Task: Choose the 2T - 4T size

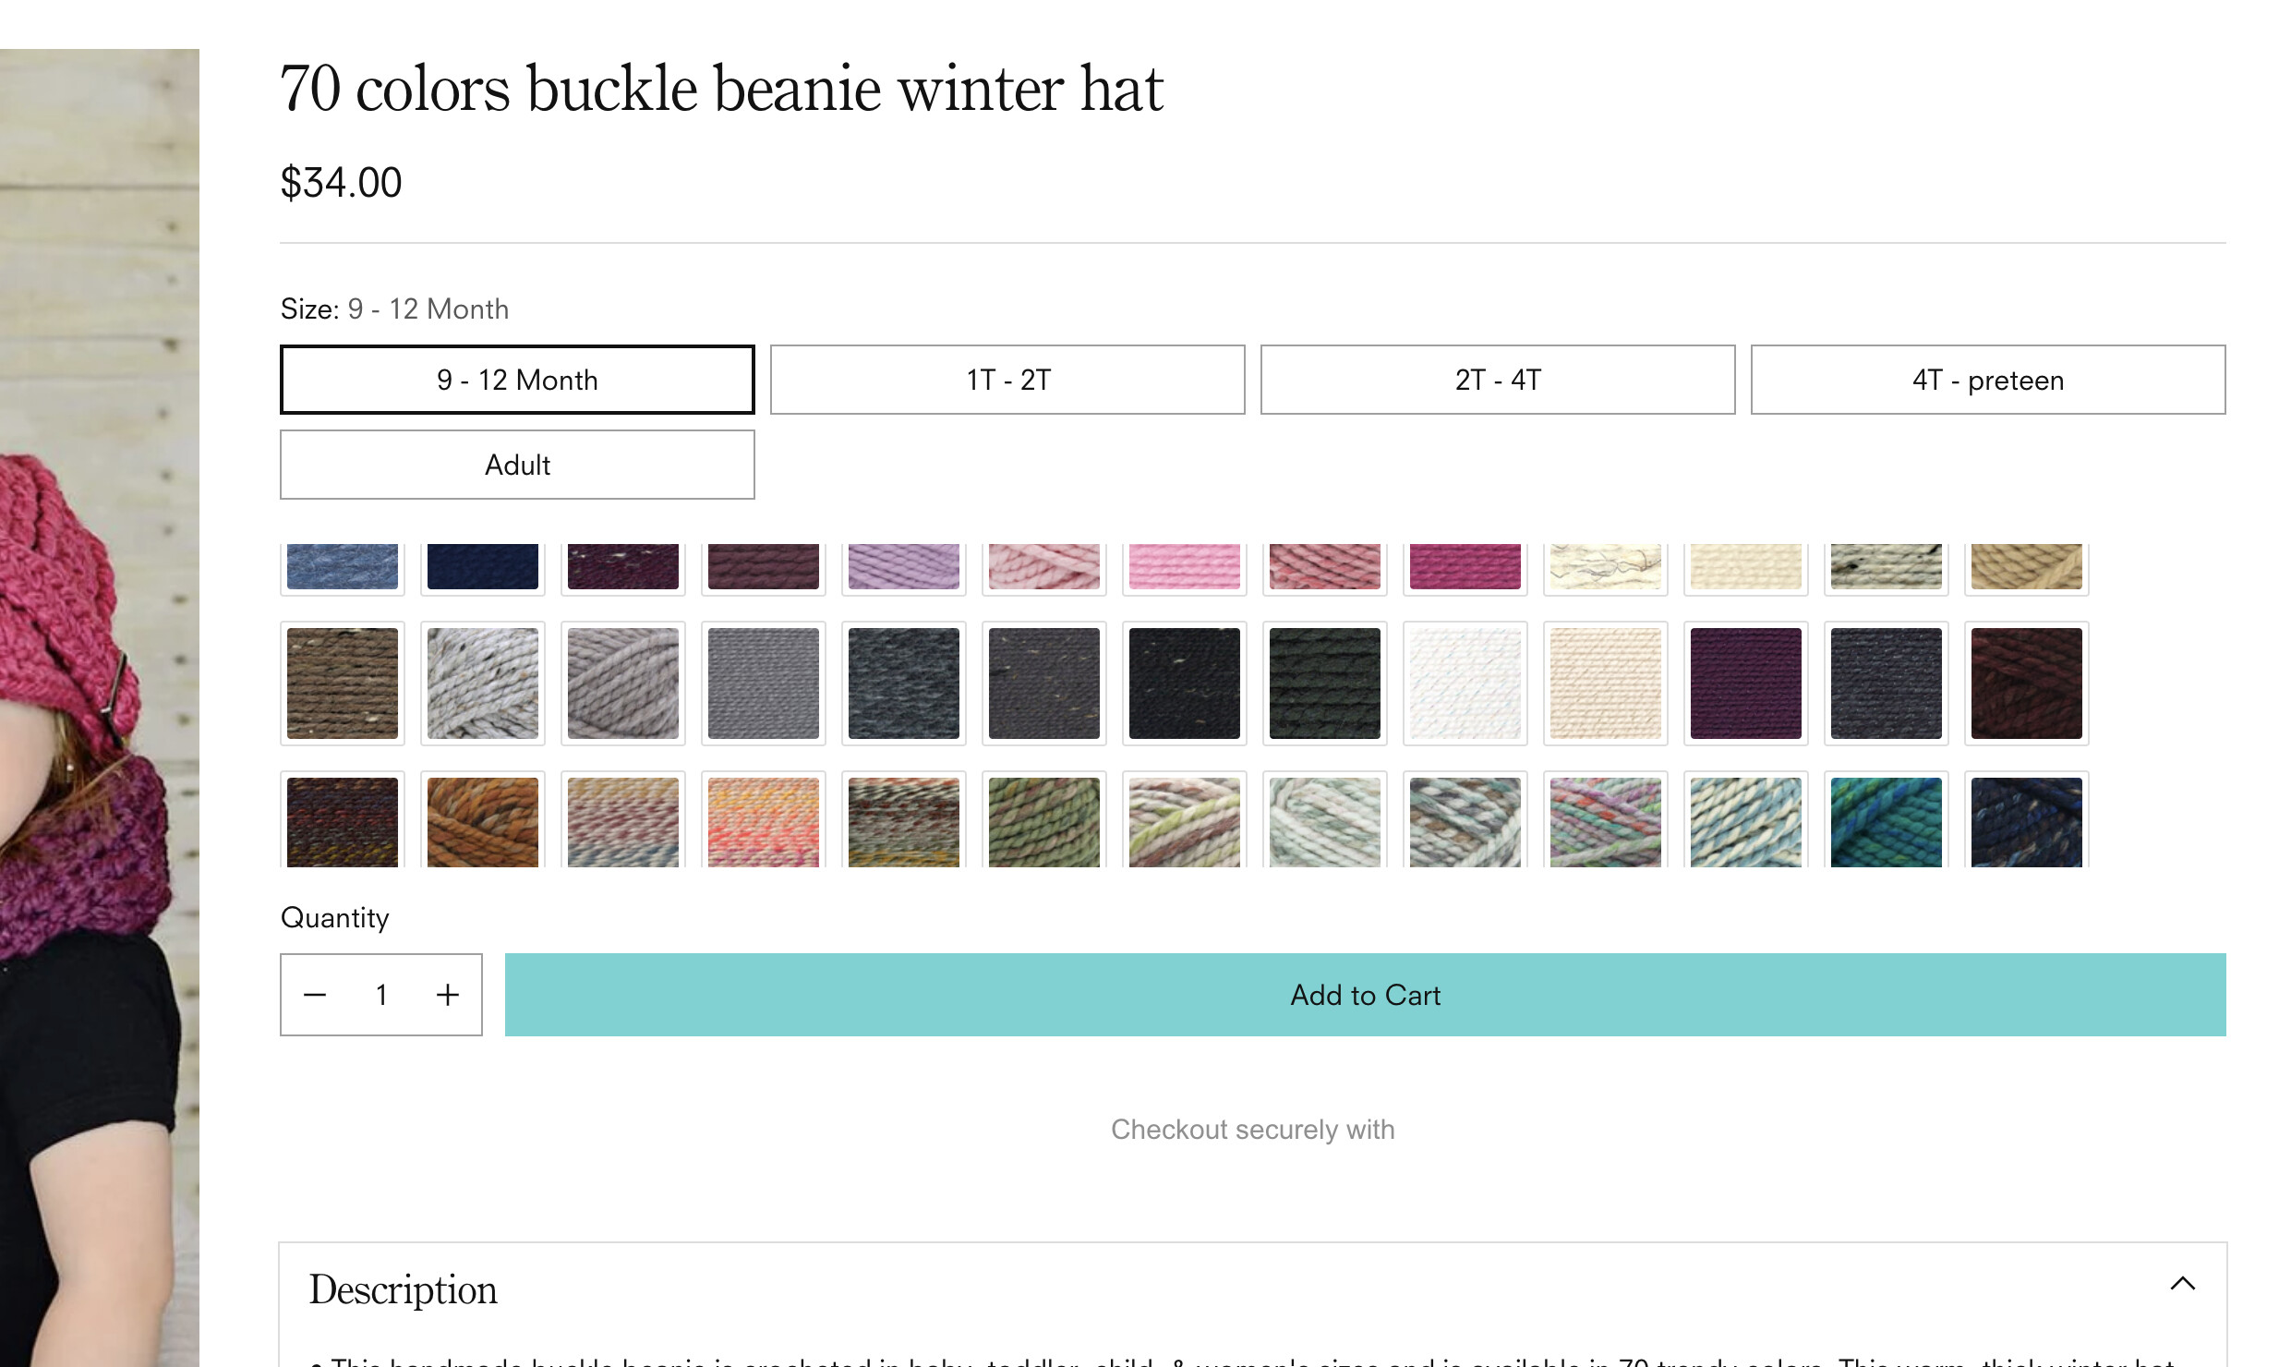Action: coord(1498,380)
